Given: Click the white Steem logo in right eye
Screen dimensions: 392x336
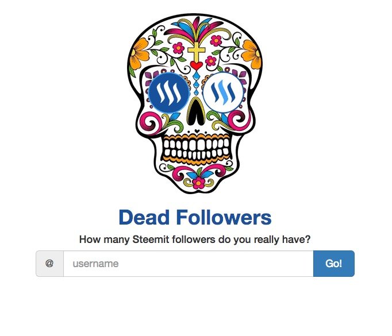Looking at the screenshot, I should [x=223, y=92].
